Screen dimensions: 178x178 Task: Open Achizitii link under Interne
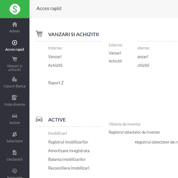click(x=55, y=65)
